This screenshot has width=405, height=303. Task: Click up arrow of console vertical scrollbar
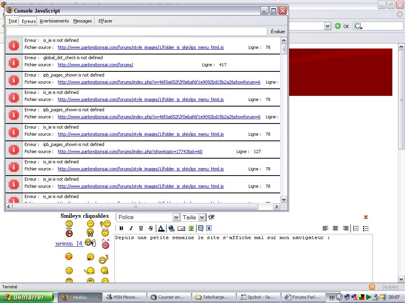(x=284, y=41)
